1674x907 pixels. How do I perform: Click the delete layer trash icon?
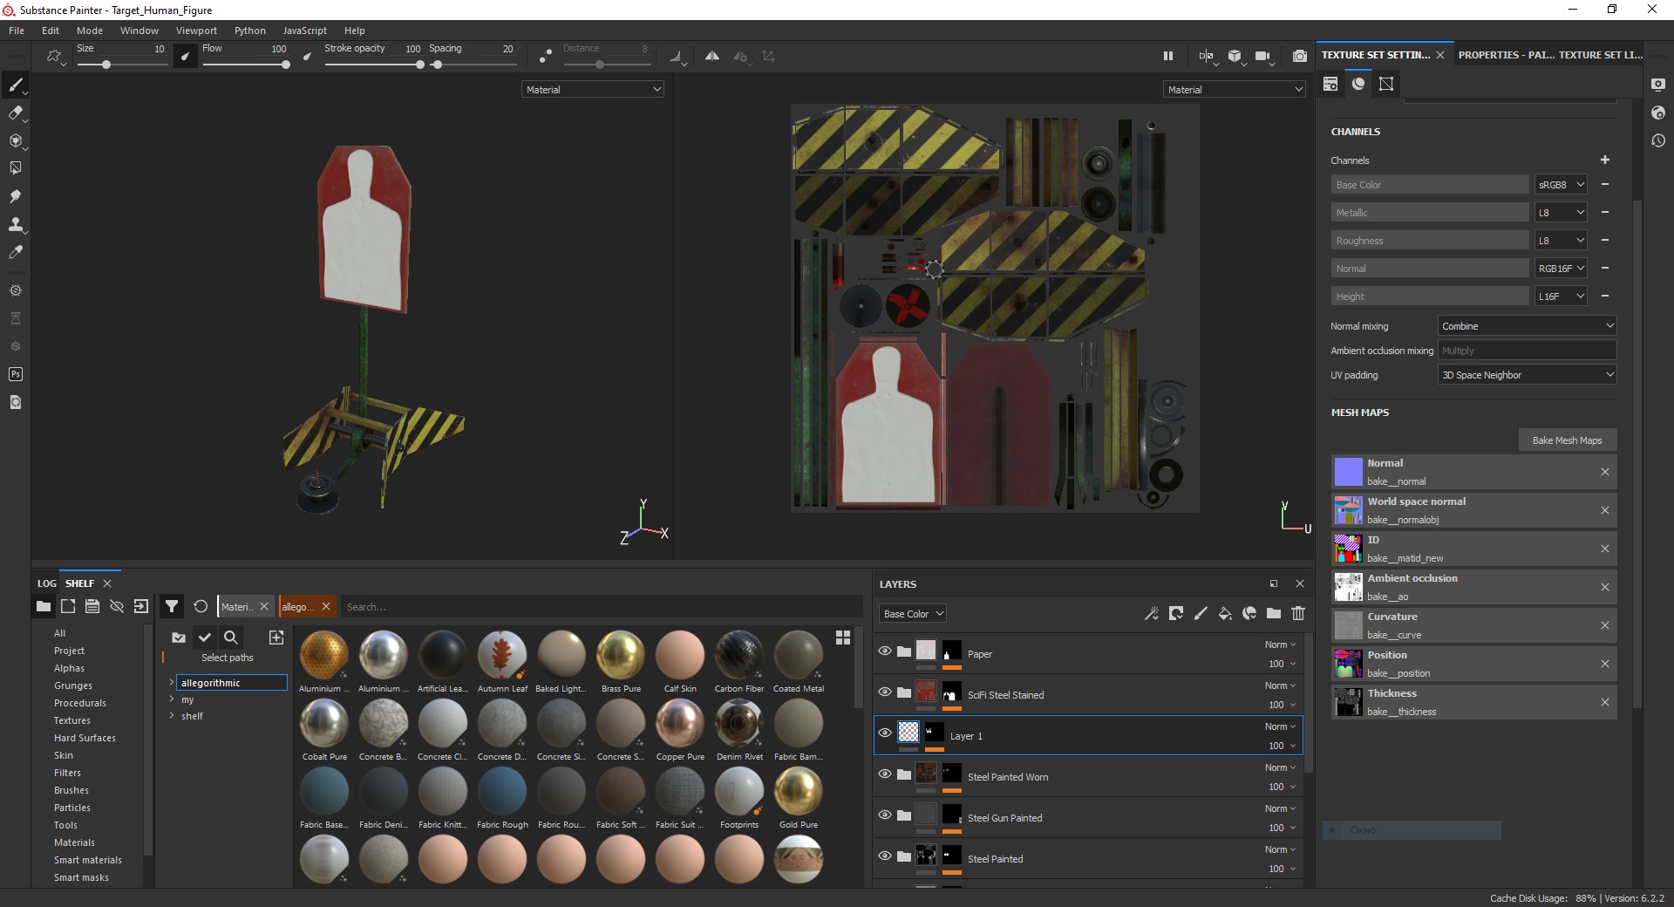pos(1298,614)
